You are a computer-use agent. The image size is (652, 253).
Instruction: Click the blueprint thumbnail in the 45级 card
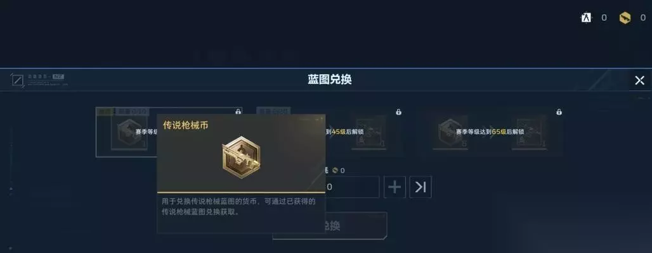(369, 132)
